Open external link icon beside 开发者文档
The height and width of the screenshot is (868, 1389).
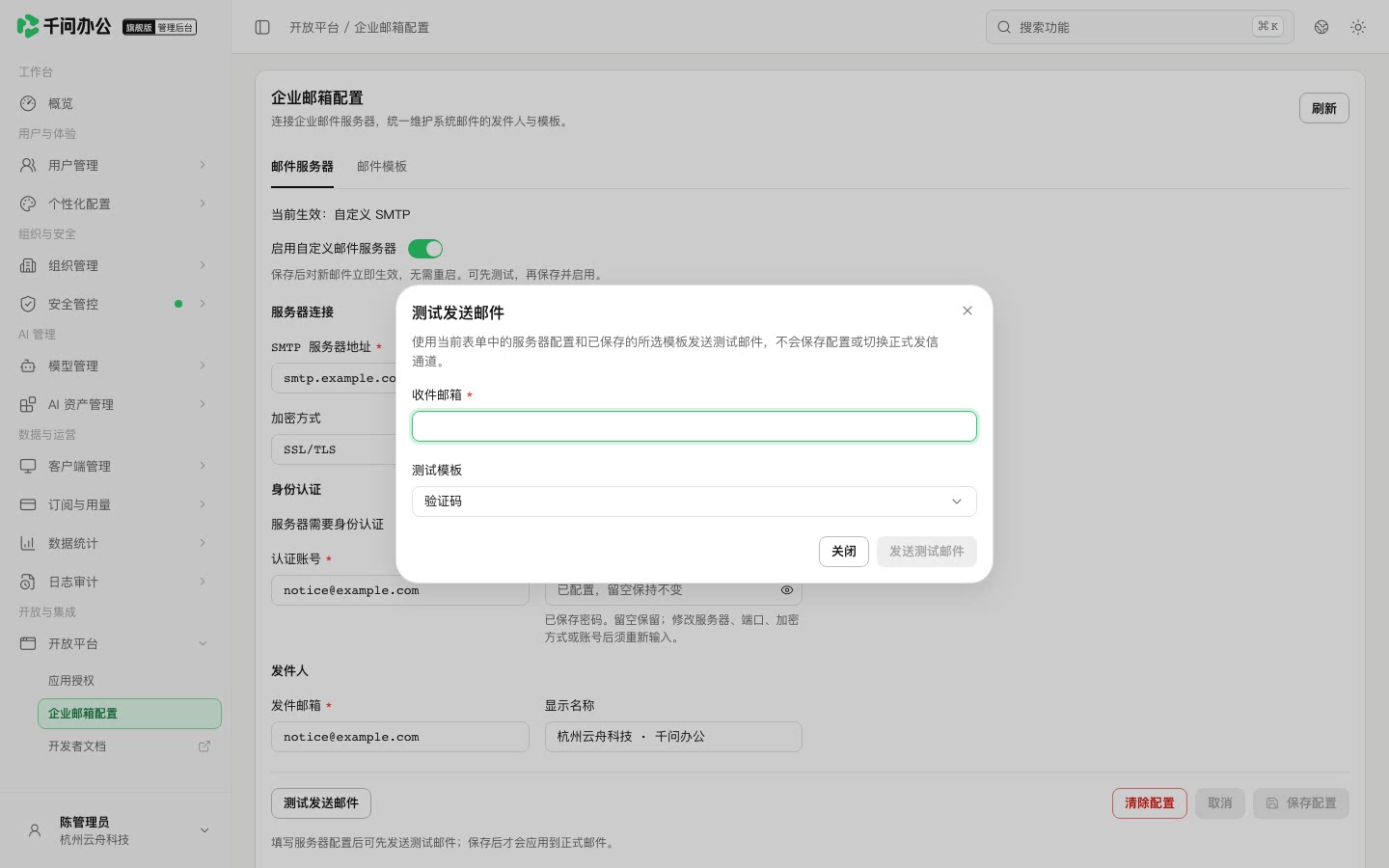pos(204,746)
